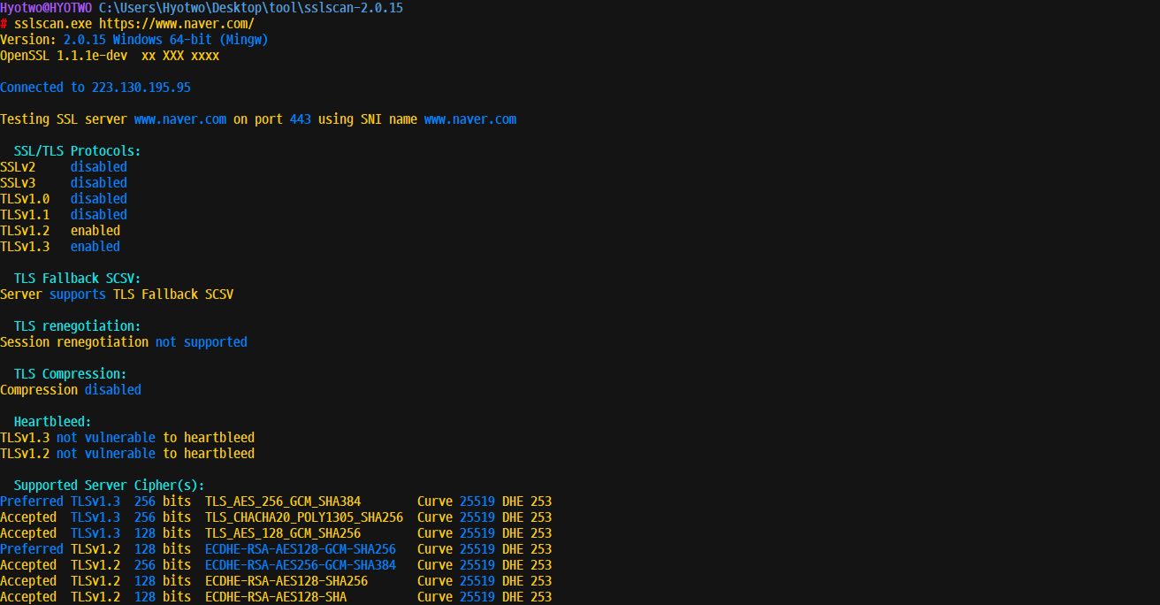Click the Supported Server Cipher(s) heading
This screenshot has height=605, width=1160.
coord(110,486)
